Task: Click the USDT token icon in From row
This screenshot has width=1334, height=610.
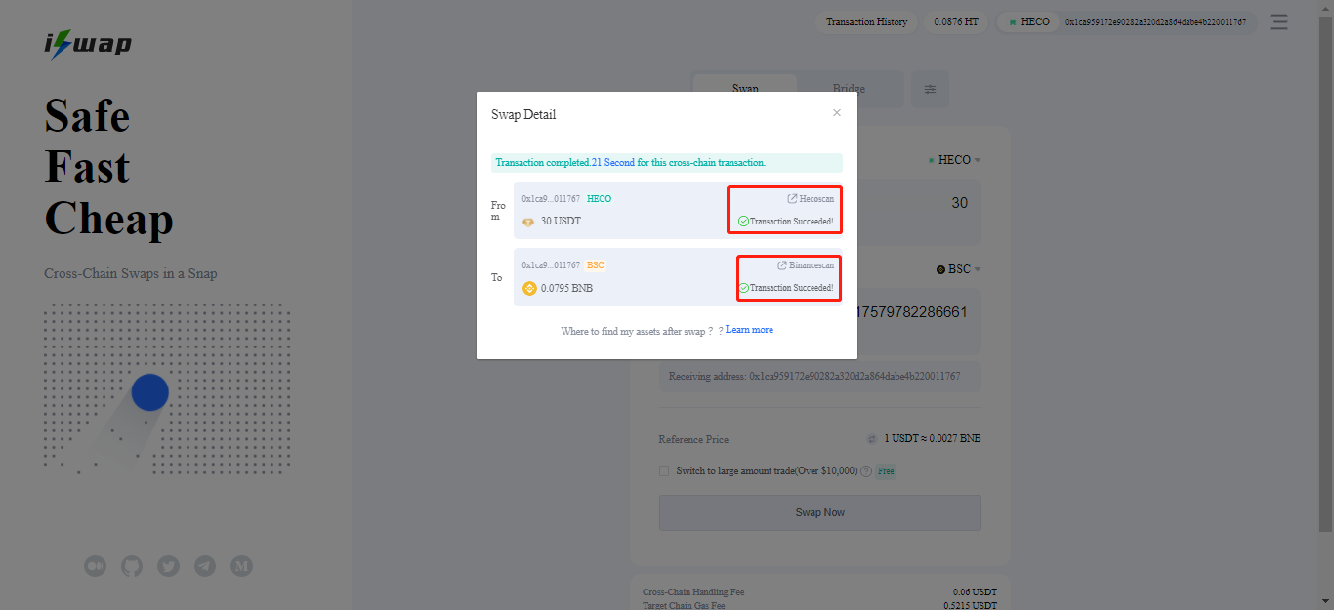Action: pos(529,222)
